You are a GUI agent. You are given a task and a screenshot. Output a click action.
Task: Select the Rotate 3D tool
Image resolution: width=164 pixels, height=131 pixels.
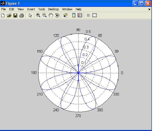(57, 15)
